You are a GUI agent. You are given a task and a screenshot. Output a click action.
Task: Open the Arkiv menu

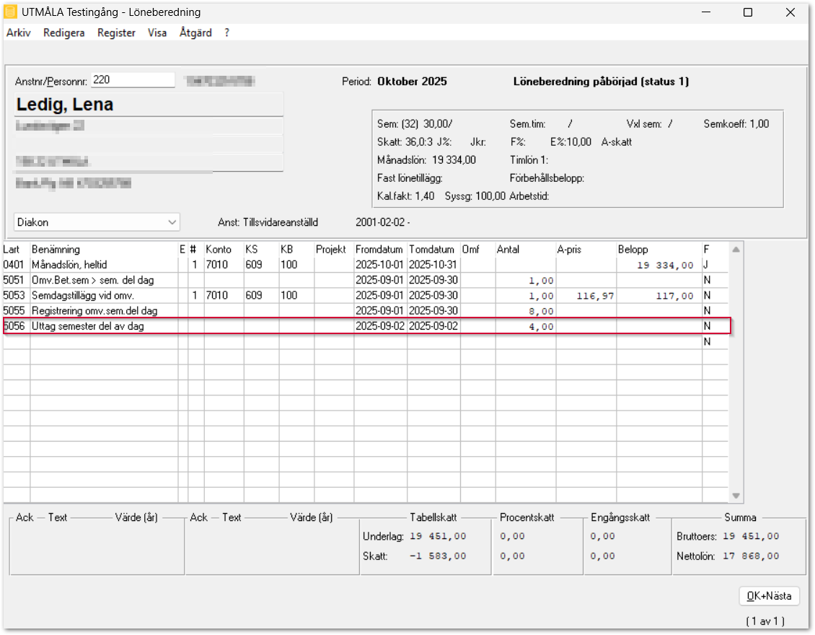pyautogui.click(x=18, y=32)
